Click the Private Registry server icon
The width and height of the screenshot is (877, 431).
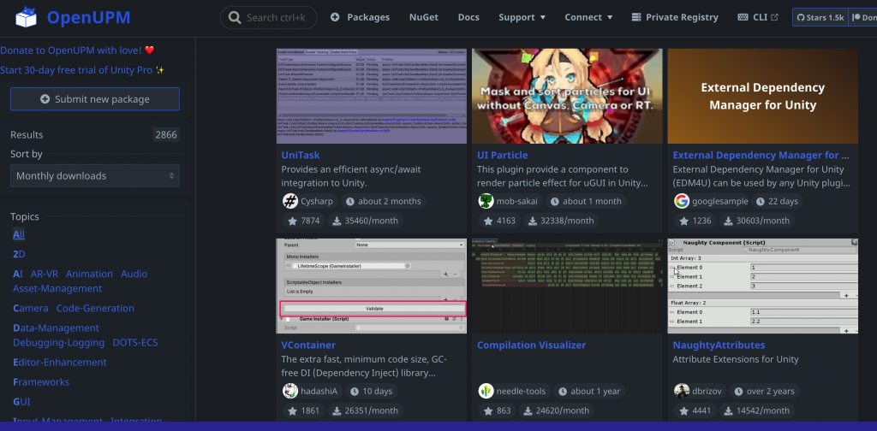click(636, 17)
